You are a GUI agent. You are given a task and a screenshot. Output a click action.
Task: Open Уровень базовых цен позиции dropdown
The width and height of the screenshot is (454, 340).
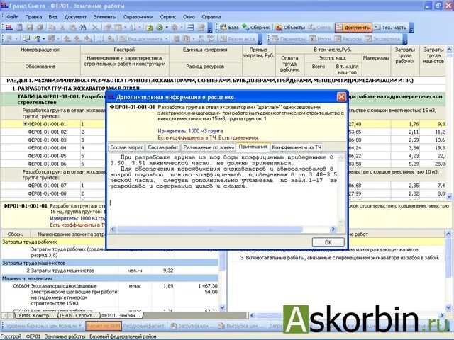44,326
